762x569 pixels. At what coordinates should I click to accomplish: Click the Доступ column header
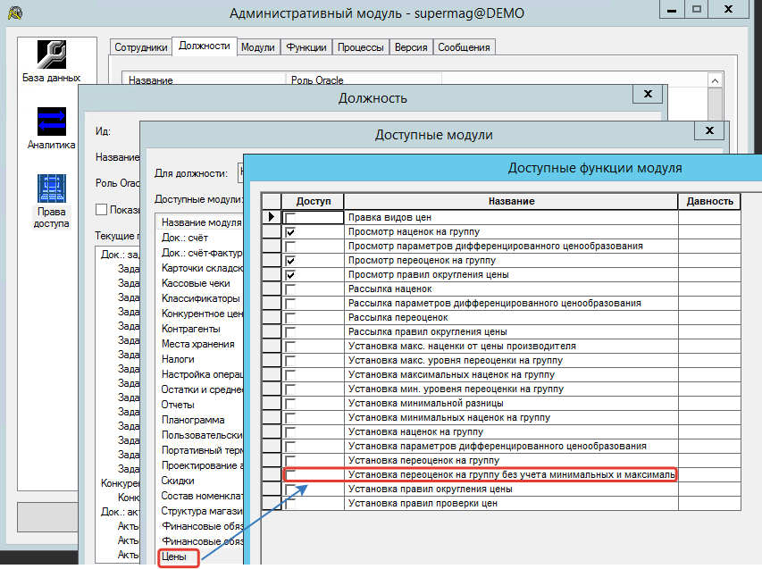click(x=313, y=201)
